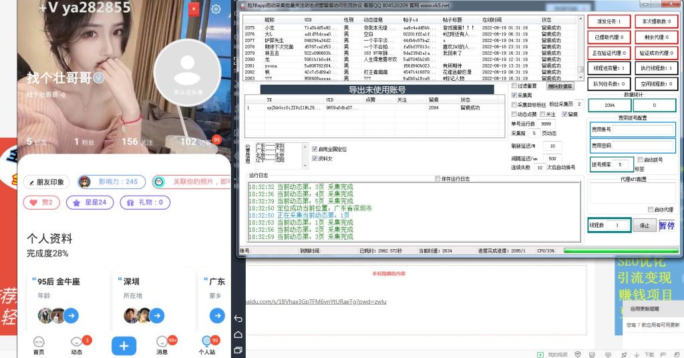The image size is (684, 358).
Task: Uncheck the 资料女 checkbox
Action: point(315,158)
